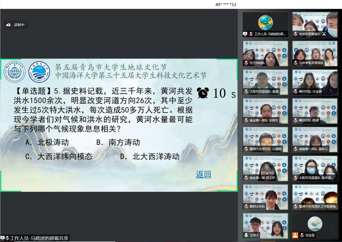Select answer option D. 北大西洋涛动

click(x=149, y=156)
